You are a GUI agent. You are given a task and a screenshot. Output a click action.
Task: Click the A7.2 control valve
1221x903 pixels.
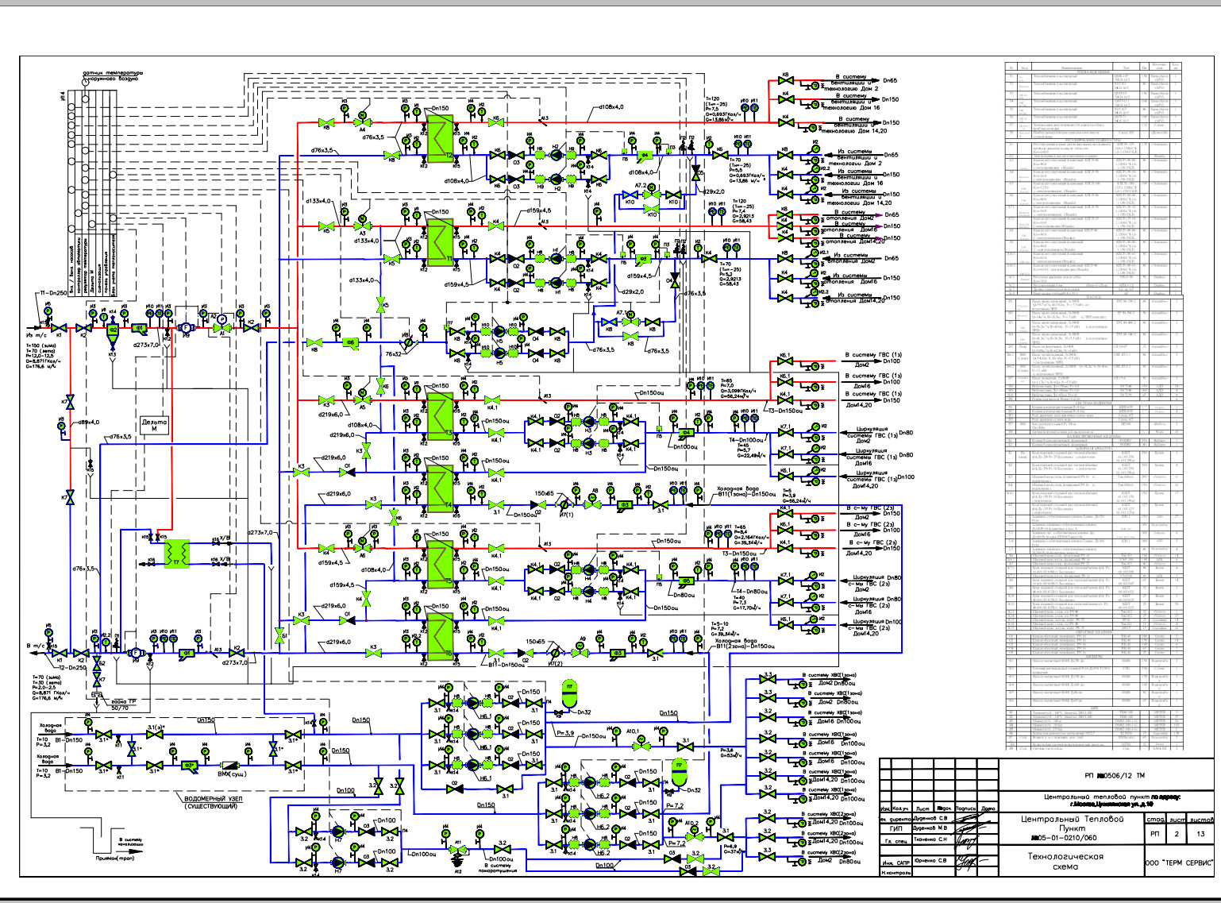tap(651, 193)
